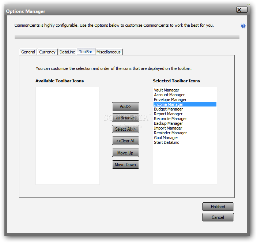Switch to the General tab
The image size is (257, 243).
pos(28,52)
